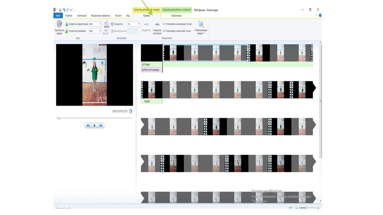Click the Громкость видео (video volume) icon
Image resolution: width=383 pixels, height=215 pixels.
pyautogui.click(x=59, y=24)
